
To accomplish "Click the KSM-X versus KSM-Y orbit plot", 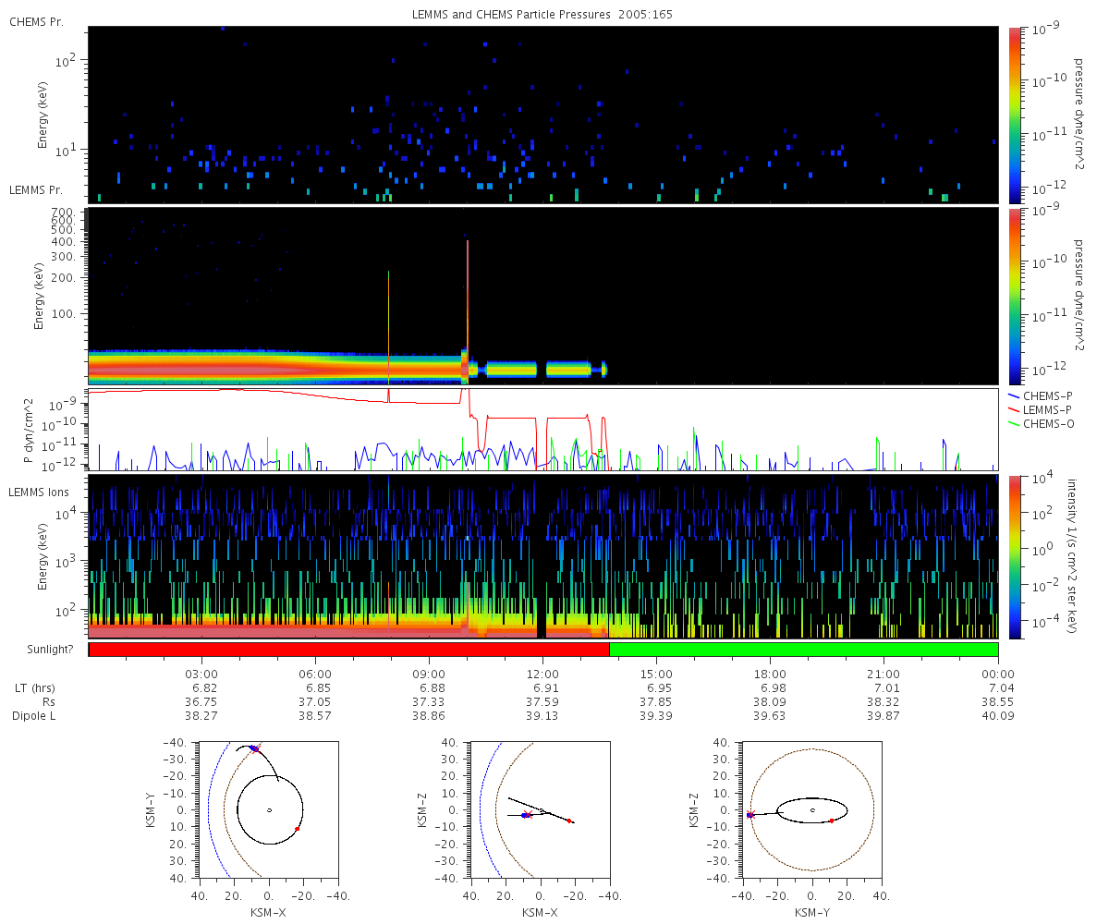I will point(268,809).
